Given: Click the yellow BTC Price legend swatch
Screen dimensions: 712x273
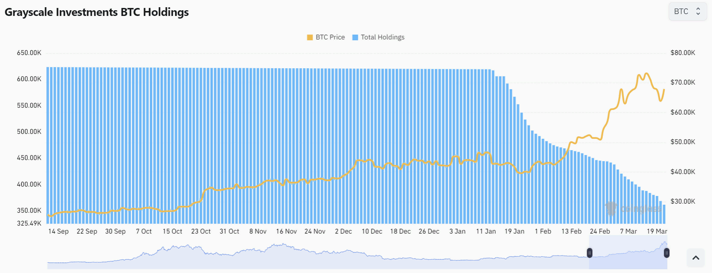Looking at the screenshot, I should coord(310,37).
